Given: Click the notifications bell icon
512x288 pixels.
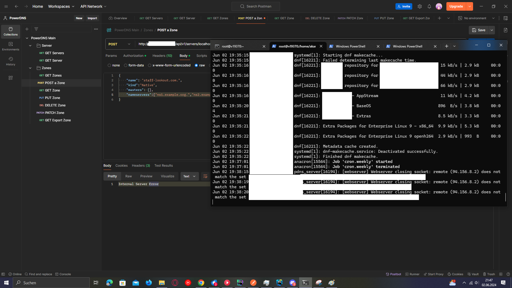Looking at the screenshot, I should tap(429, 6).
